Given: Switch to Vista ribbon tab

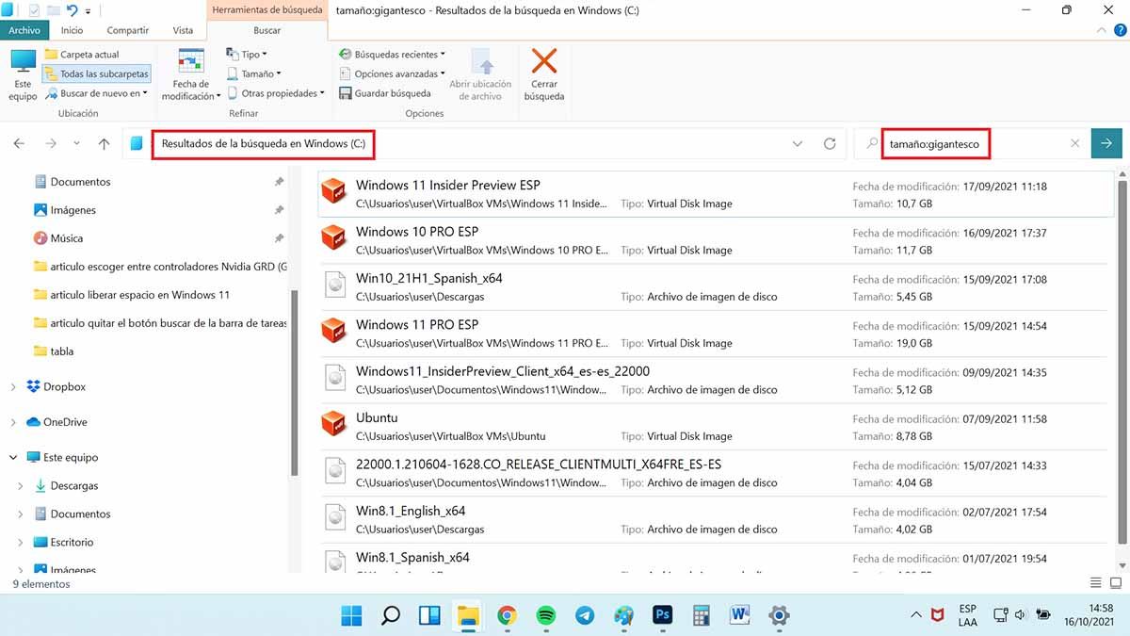Looking at the screenshot, I should click(x=183, y=30).
